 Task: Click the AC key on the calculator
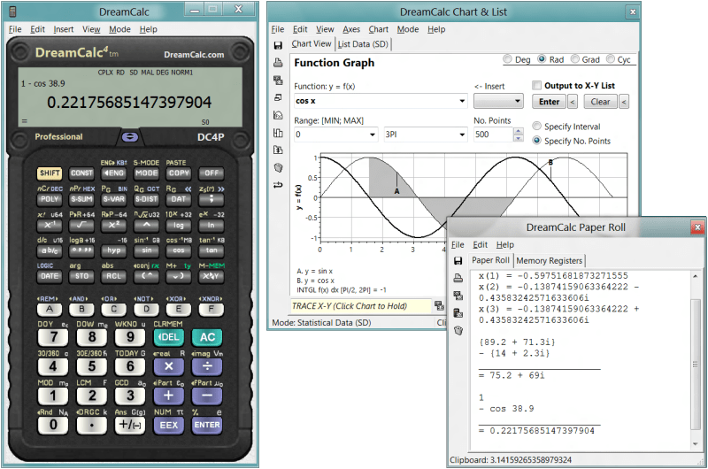[207, 337]
